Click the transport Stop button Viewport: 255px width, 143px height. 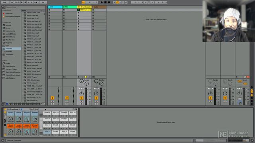tap(105, 2)
